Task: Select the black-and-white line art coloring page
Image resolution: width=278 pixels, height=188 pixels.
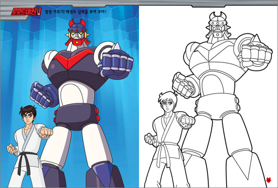Action: point(208,96)
